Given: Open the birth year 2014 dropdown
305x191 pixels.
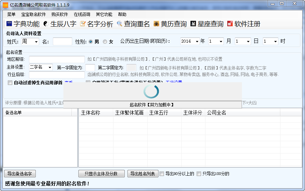Looking at the screenshot, I should (x=197, y=41).
